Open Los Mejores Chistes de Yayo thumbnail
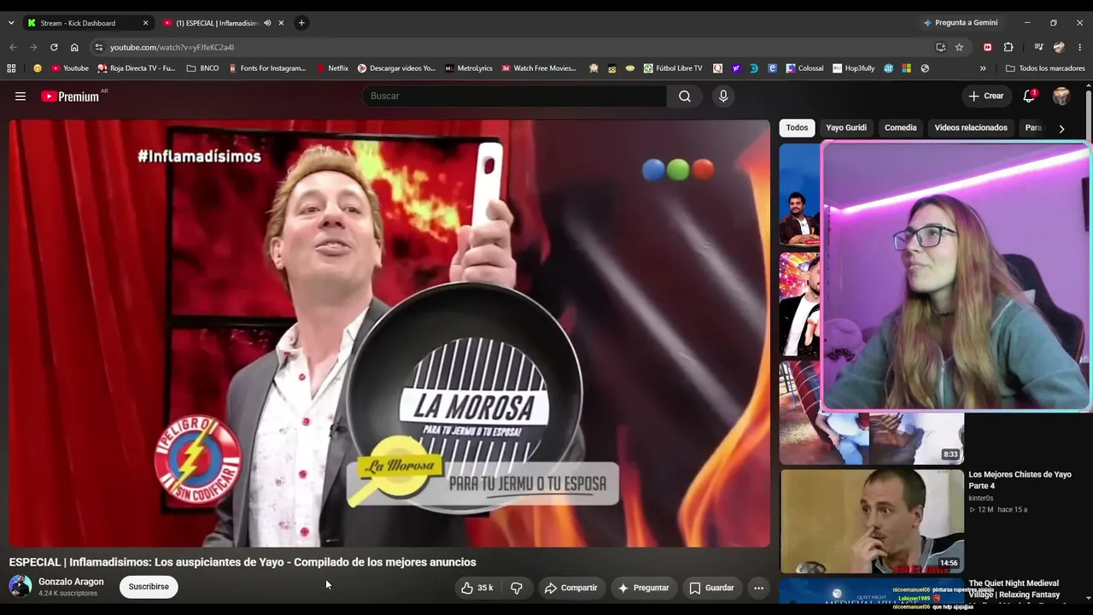The width and height of the screenshot is (1093, 615). pos(872,521)
